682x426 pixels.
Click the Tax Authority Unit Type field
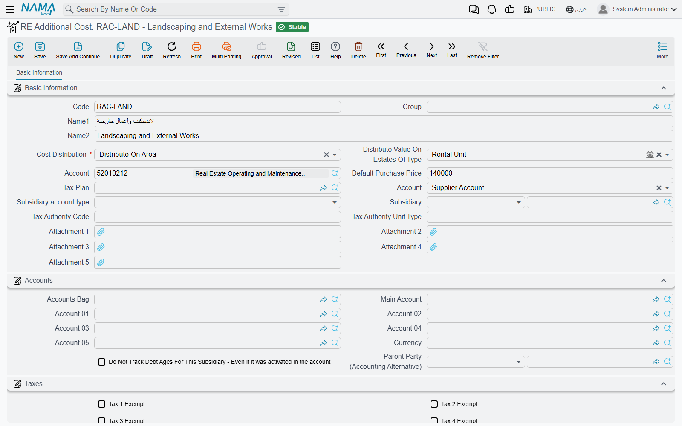click(550, 217)
